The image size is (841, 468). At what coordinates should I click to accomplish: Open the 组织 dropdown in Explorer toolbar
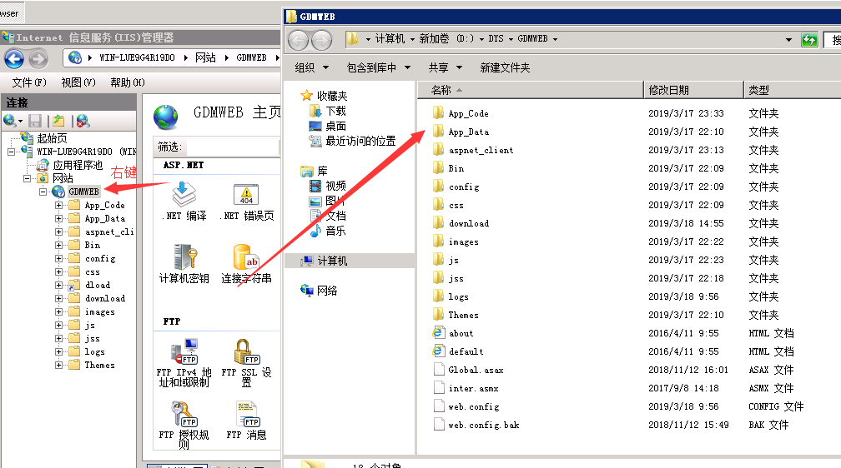(x=311, y=67)
